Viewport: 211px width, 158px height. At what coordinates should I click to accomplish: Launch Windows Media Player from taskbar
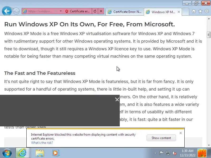(56, 153)
